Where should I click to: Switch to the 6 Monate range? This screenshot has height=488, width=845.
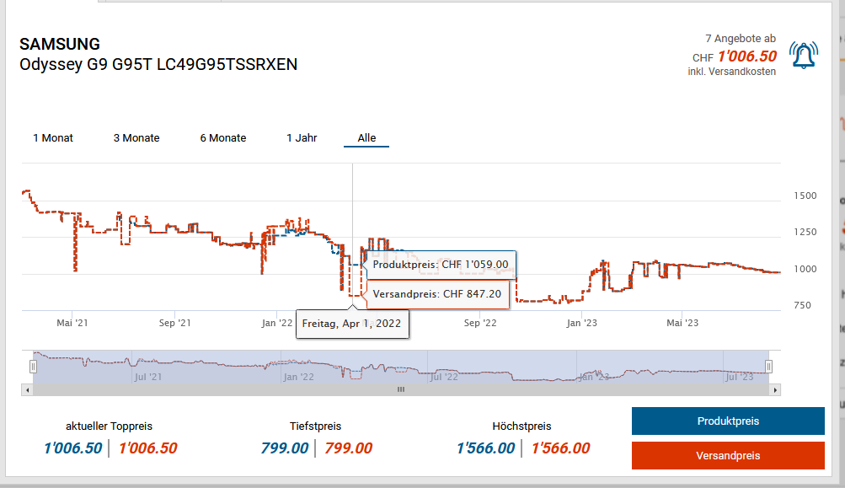[223, 138]
